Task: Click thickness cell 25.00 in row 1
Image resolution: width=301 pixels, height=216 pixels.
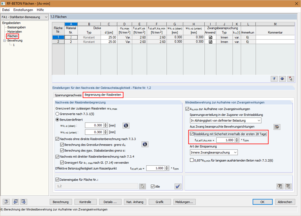Action: tap(109, 37)
